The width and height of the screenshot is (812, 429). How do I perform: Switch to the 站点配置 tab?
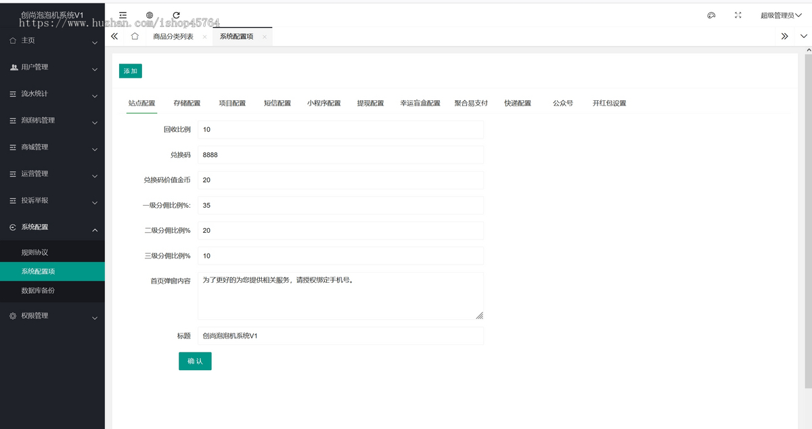(x=142, y=103)
